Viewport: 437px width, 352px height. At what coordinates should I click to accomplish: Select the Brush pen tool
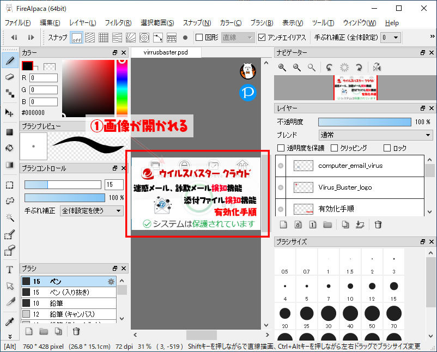coord(10,60)
